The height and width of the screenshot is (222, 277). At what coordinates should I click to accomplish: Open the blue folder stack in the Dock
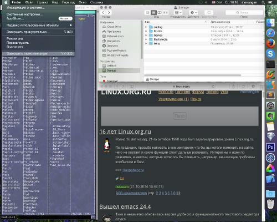[x=270, y=194]
